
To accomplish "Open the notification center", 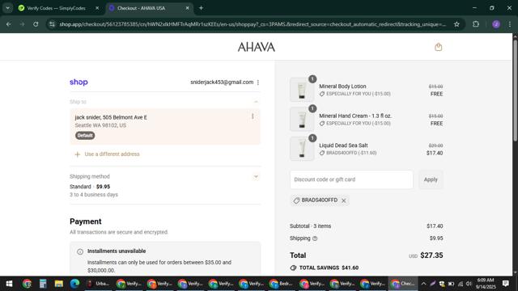I will pyautogui.click(x=505, y=284).
